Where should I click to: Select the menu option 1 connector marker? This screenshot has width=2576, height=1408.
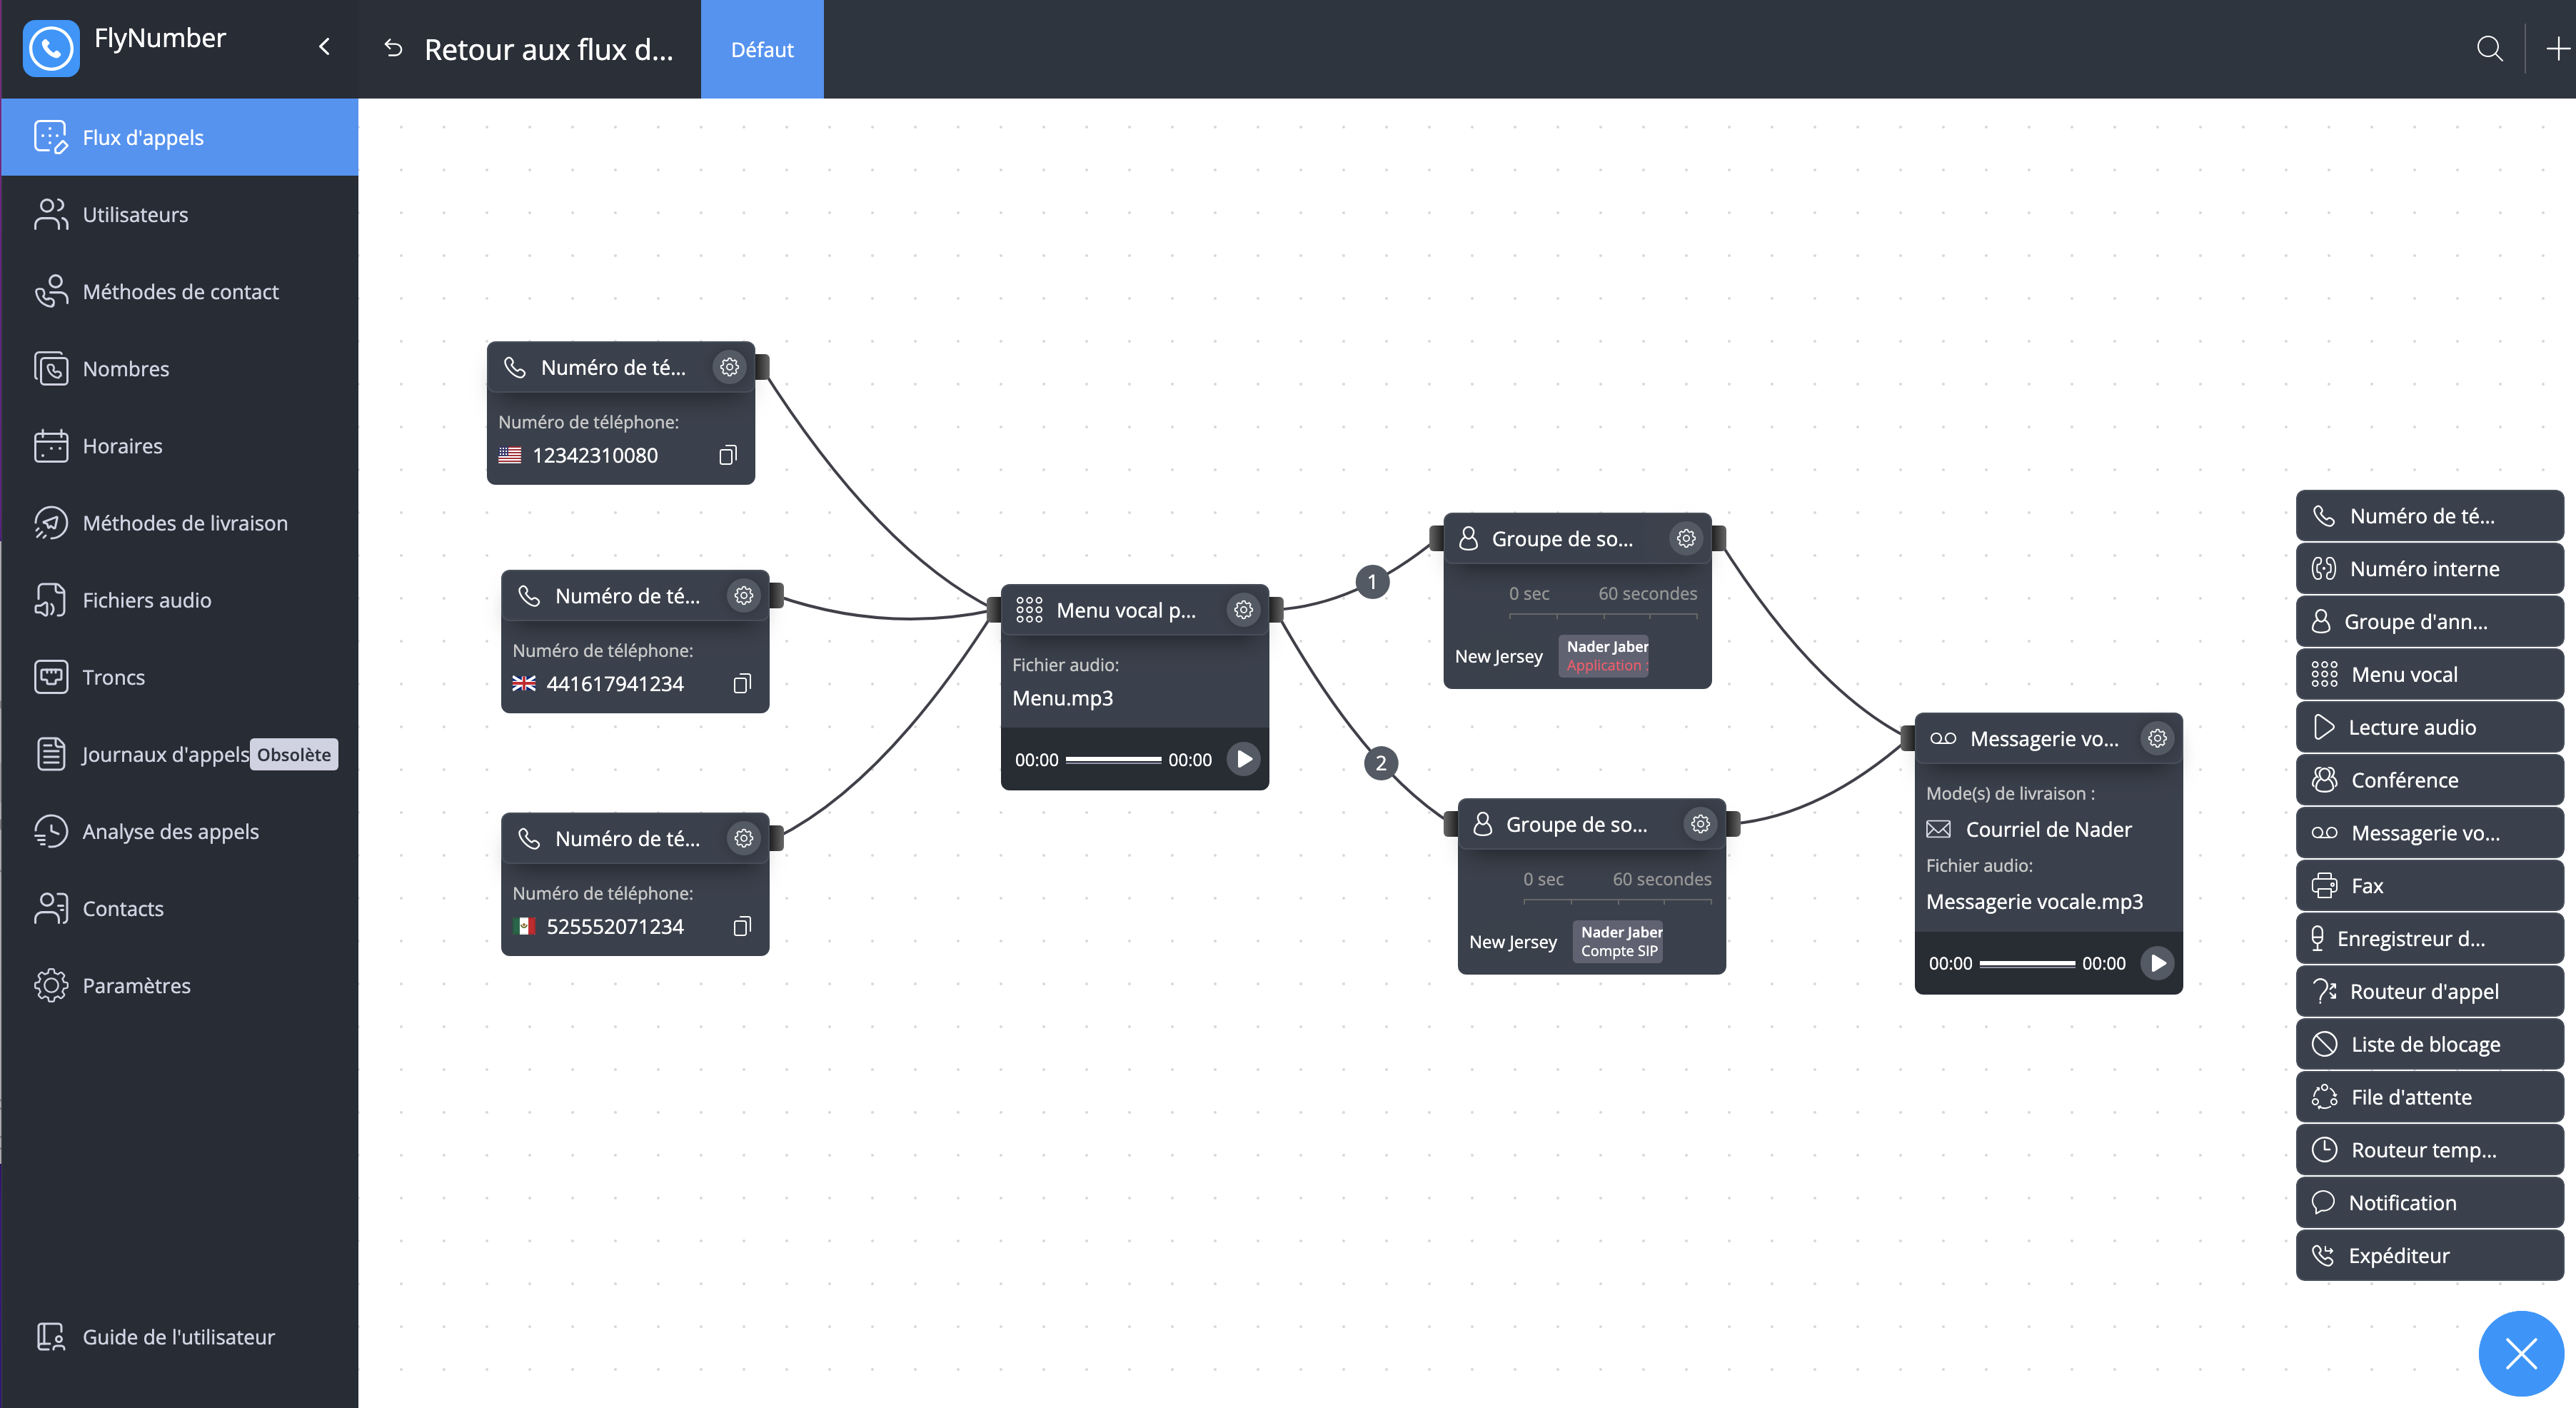1372,581
